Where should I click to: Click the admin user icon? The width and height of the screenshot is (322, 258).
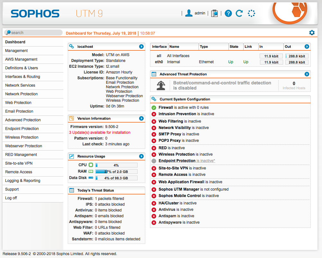coord(189,13)
